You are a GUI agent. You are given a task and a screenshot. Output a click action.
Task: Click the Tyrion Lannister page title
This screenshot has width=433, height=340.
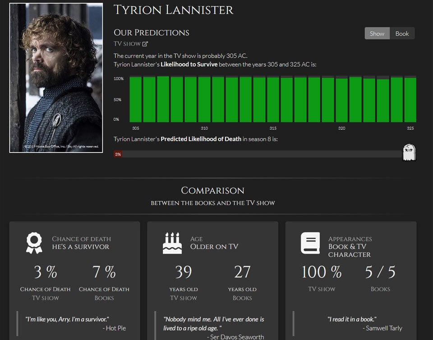coord(173,10)
